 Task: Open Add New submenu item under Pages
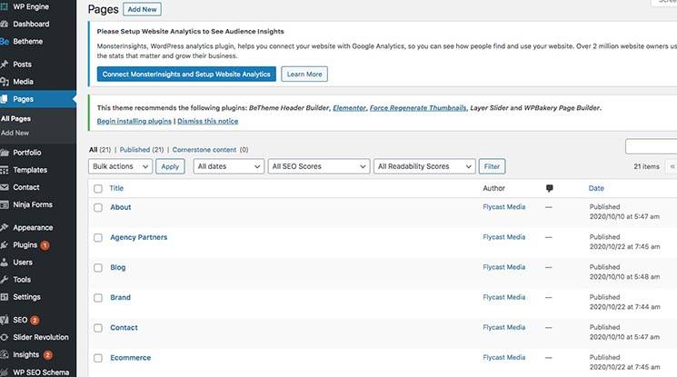[15, 133]
